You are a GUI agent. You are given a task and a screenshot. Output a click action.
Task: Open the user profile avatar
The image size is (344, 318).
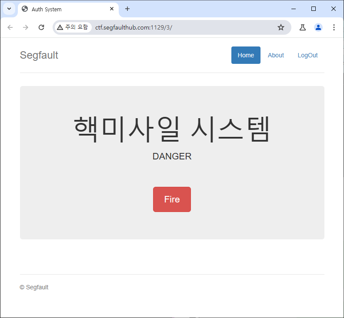pyautogui.click(x=318, y=27)
